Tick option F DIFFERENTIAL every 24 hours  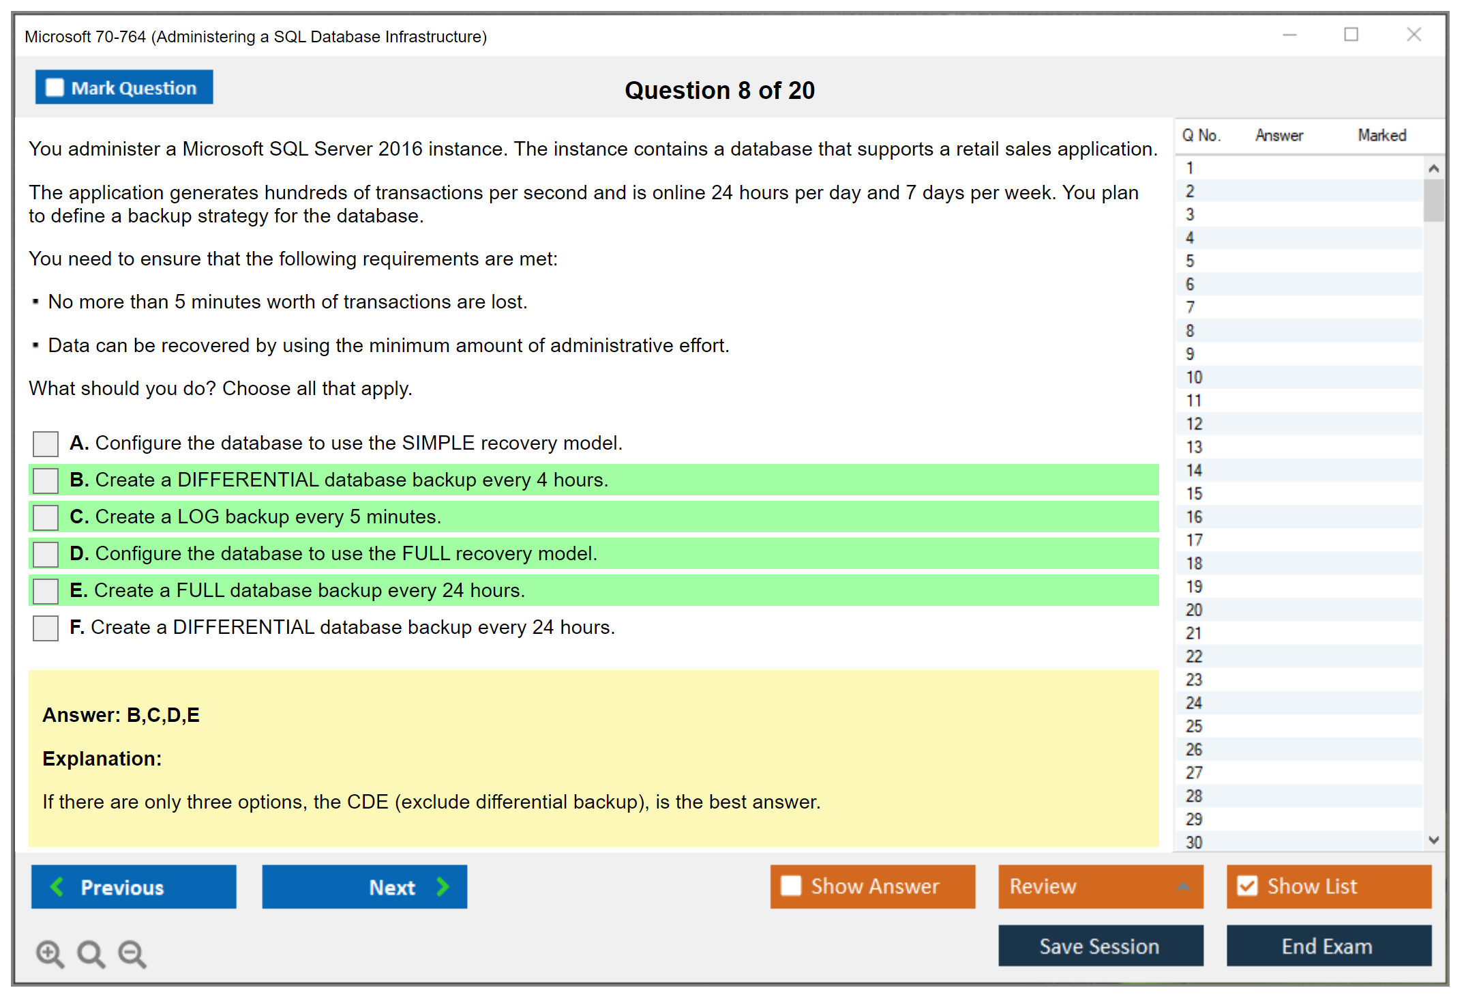pos(46,628)
